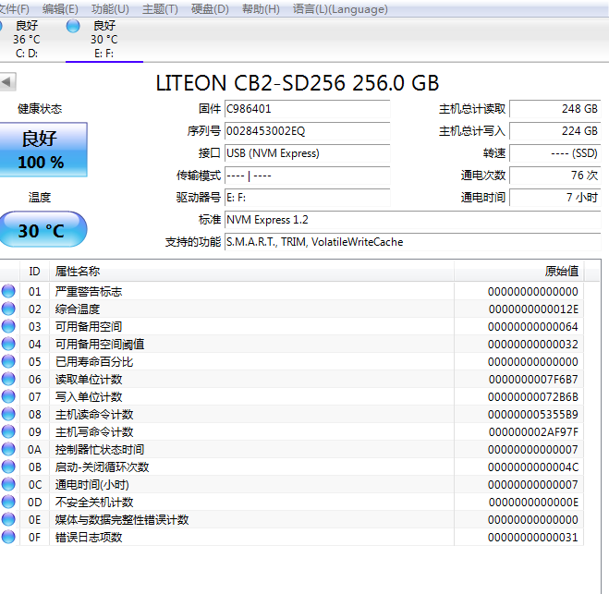This screenshot has width=609, height=594.
Task: Click status orb of row 01 严重警告标志
Action: pyautogui.click(x=8, y=291)
